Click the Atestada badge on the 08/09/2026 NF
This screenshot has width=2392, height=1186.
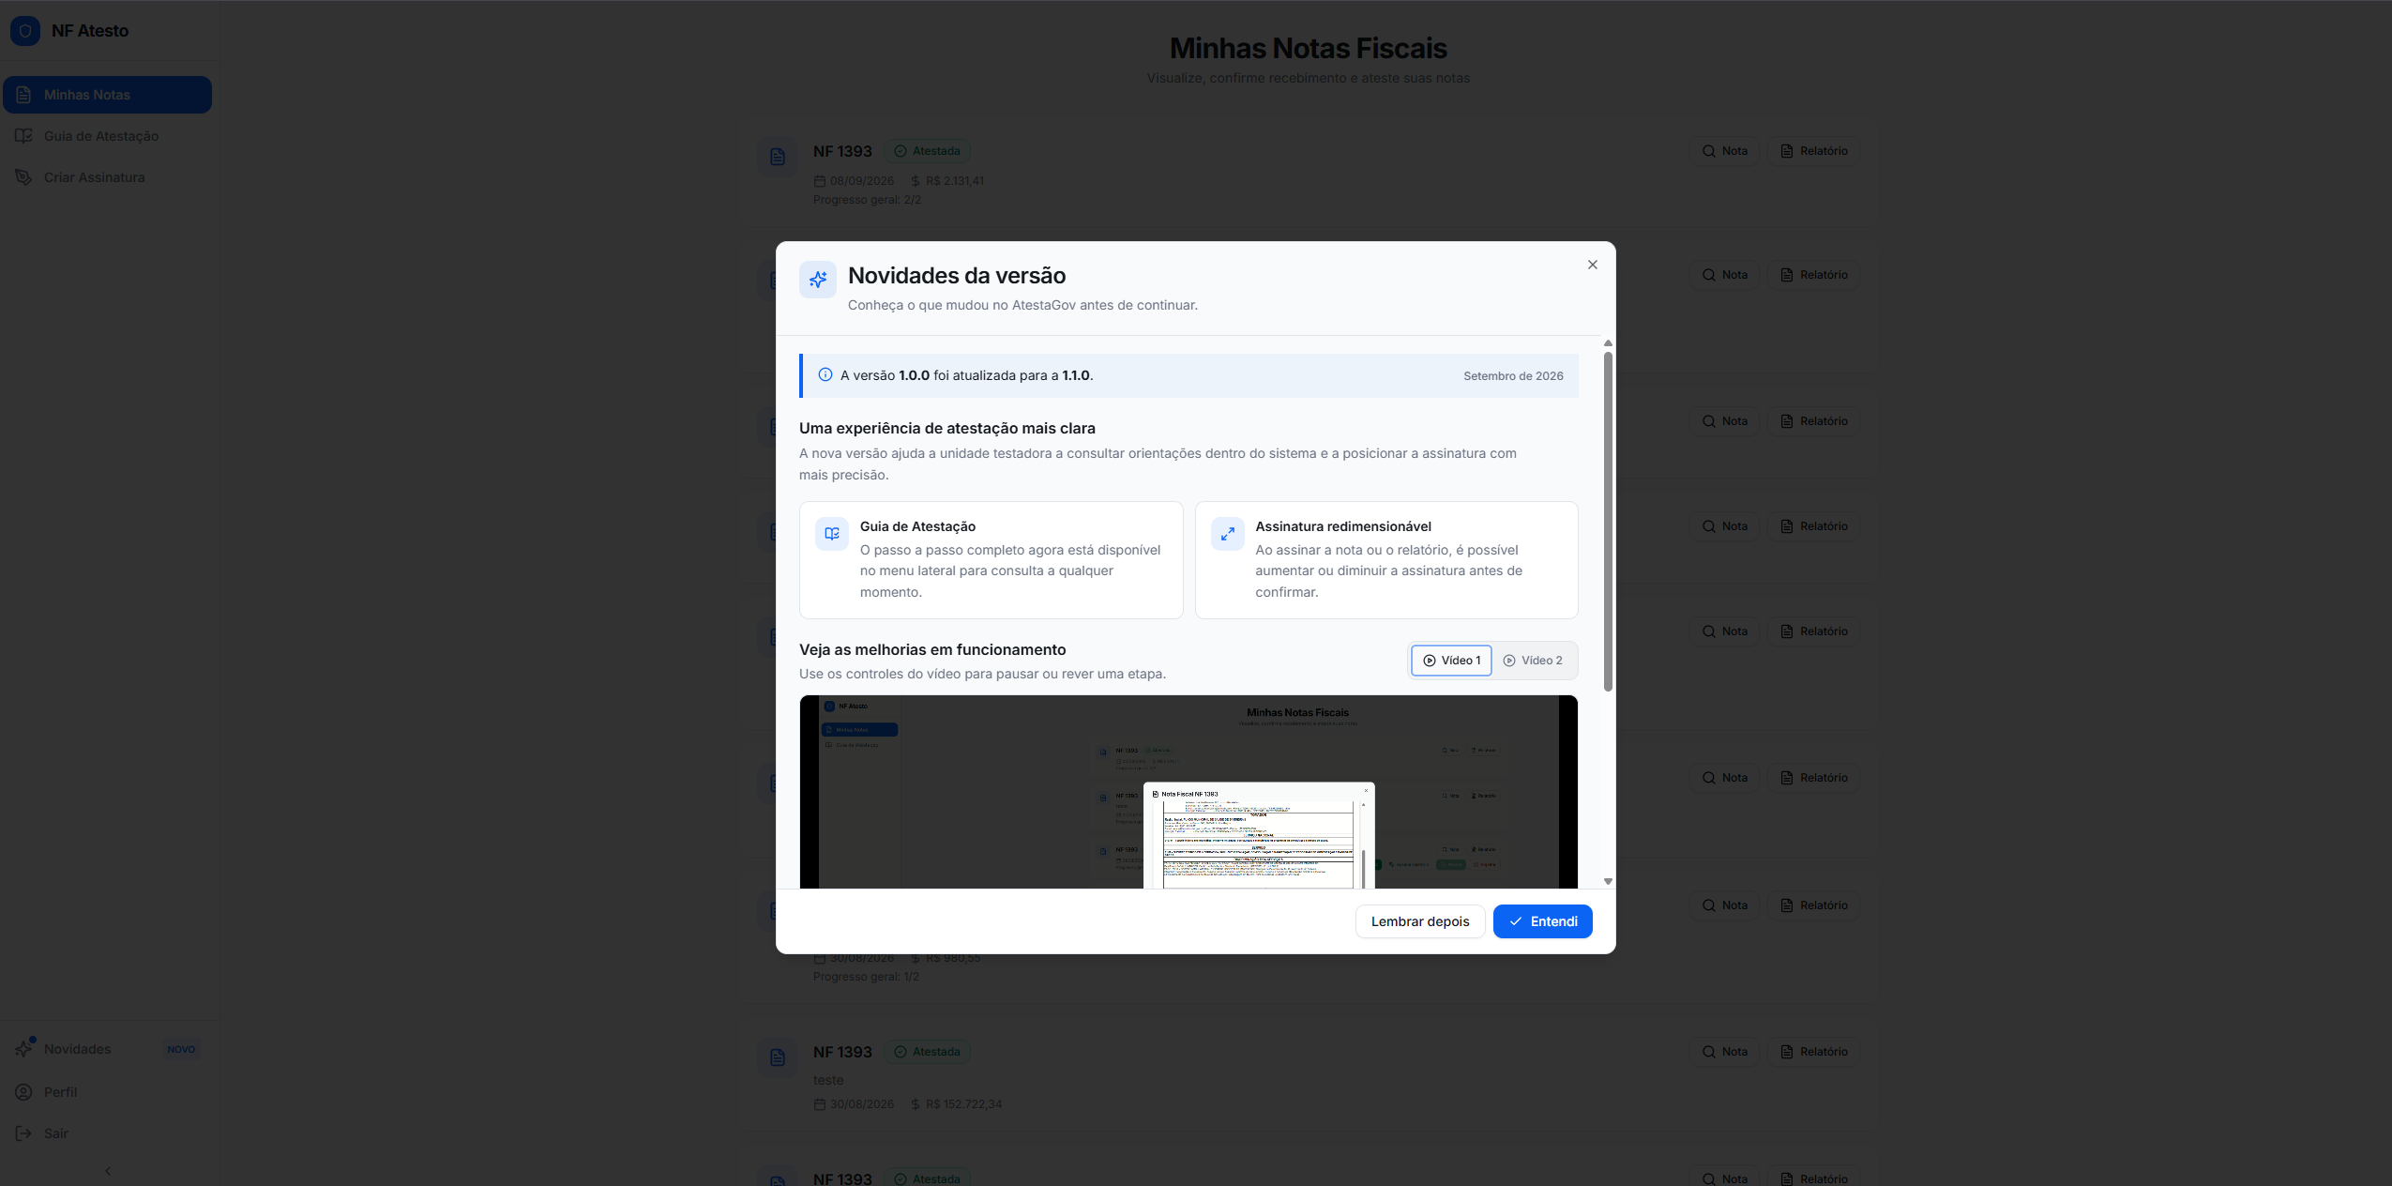[x=927, y=151]
